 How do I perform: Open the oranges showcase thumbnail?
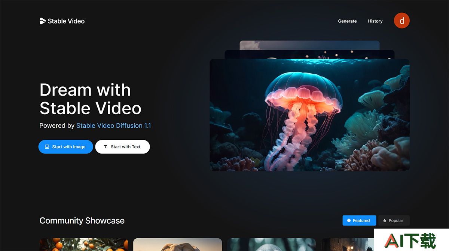[83, 245]
